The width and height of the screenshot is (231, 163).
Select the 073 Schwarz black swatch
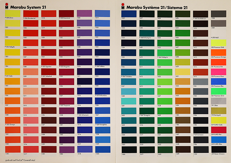(x=201, y=130)
